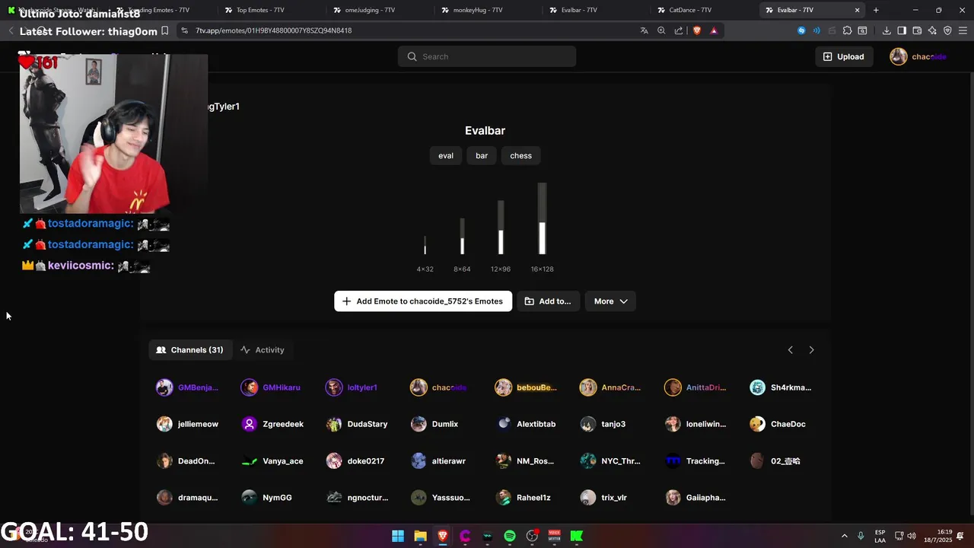Screen dimensions: 974x548
Task: Open Zgreedeek channel
Action: pos(272,424)
